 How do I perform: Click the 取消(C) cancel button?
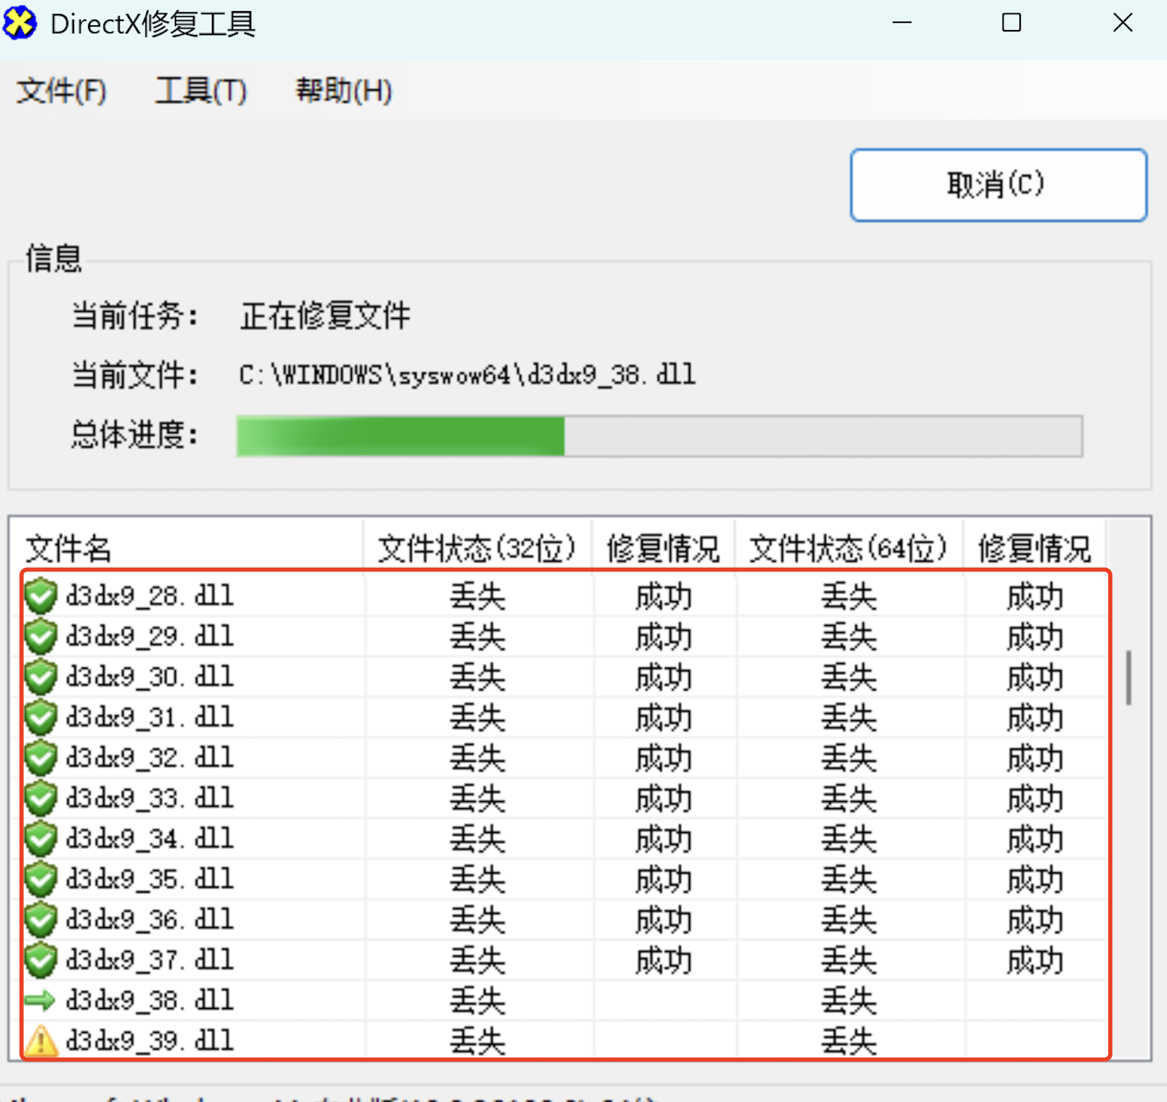point(998,185)
